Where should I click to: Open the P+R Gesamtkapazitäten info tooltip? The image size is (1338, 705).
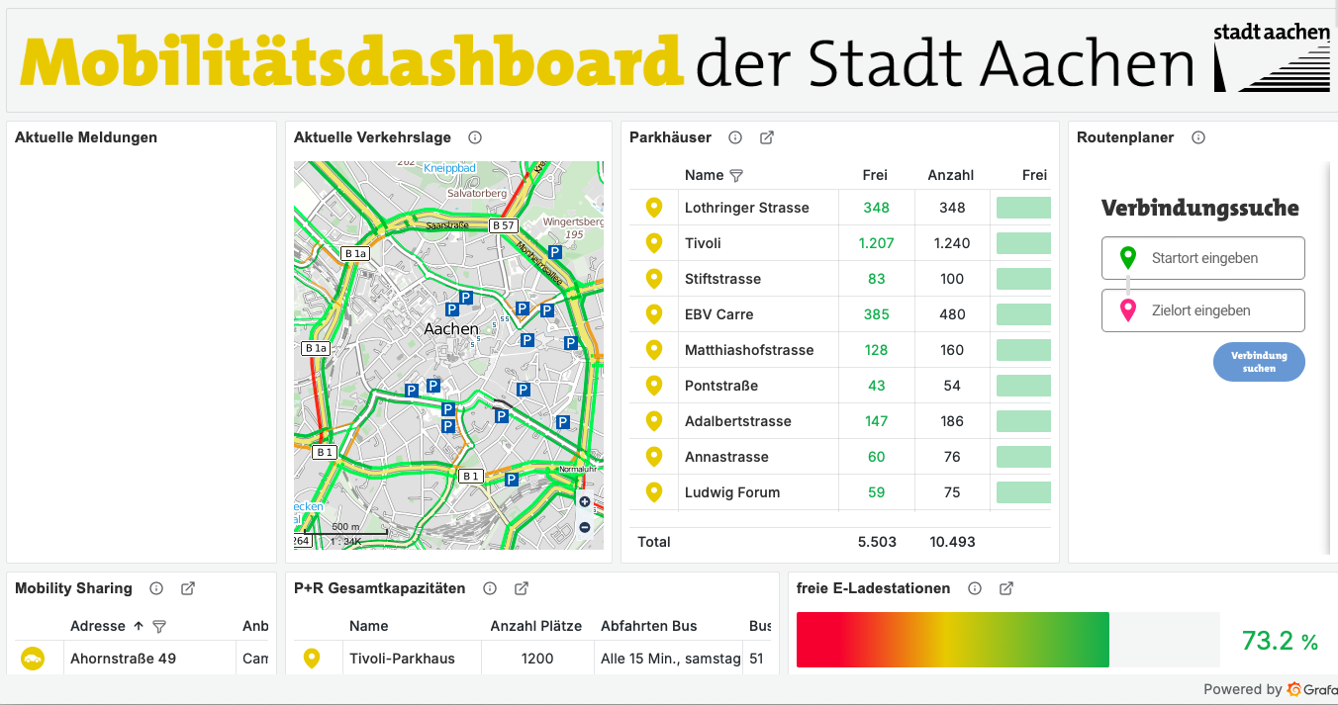[490, 588]
